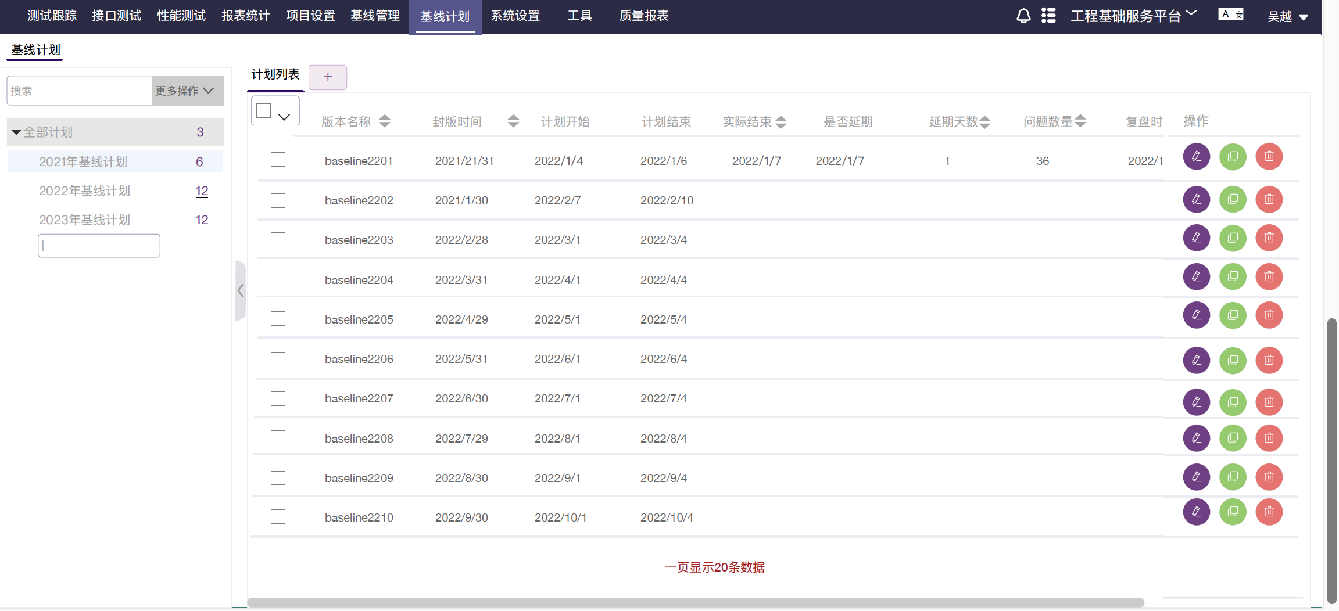The width and height of the screenshot is (1339, 611).
Task: Copy the baseline2204 plan
Action: [1233, 276]
